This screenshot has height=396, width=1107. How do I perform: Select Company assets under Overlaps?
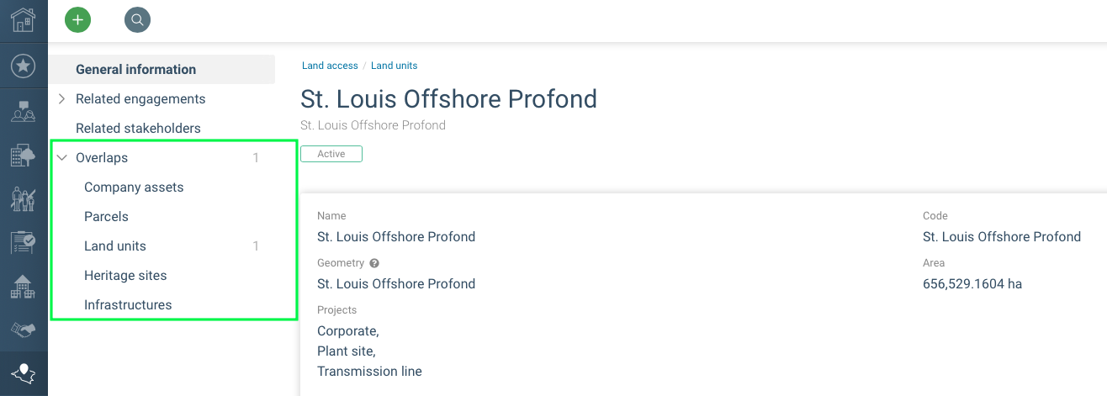(x=134, y=187)
